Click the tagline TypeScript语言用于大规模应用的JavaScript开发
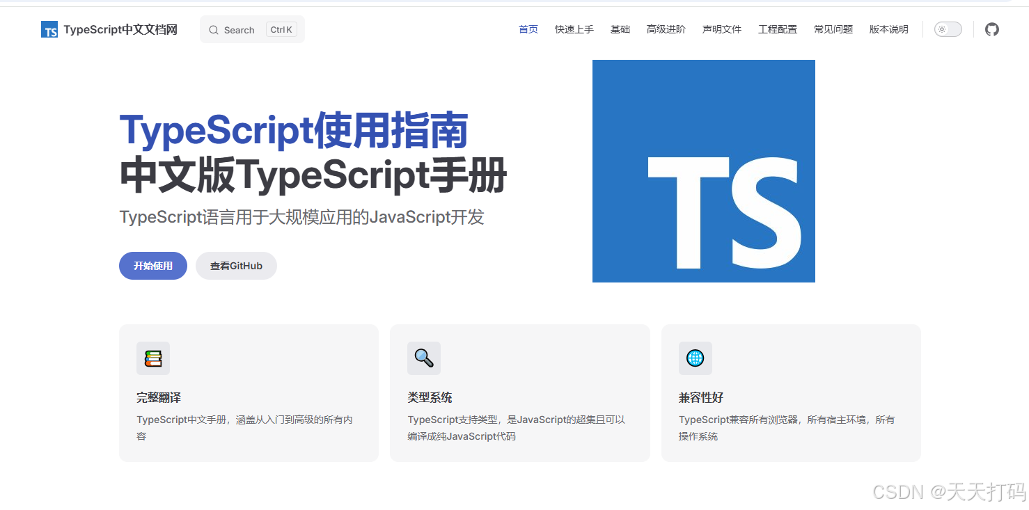1029x510 pixels. pyautogui.click(x=301, y=217)
